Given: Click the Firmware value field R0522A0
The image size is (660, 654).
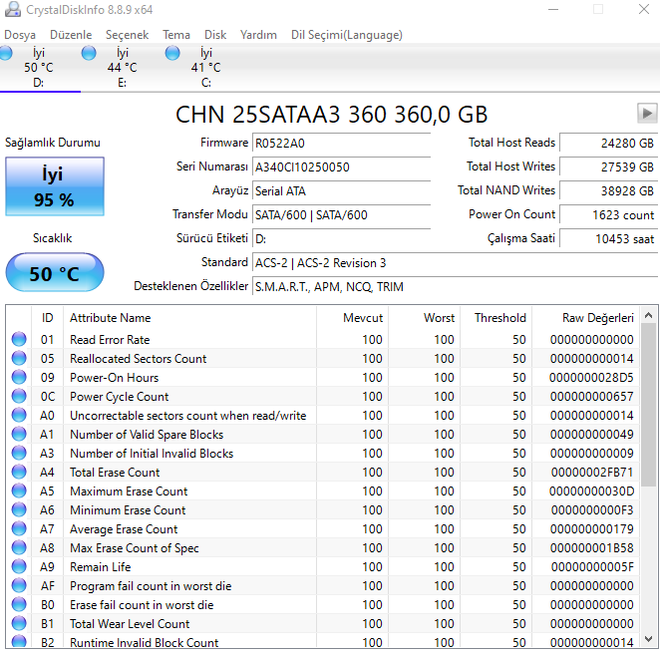Looking at the screenshot, I should (340, 143).
